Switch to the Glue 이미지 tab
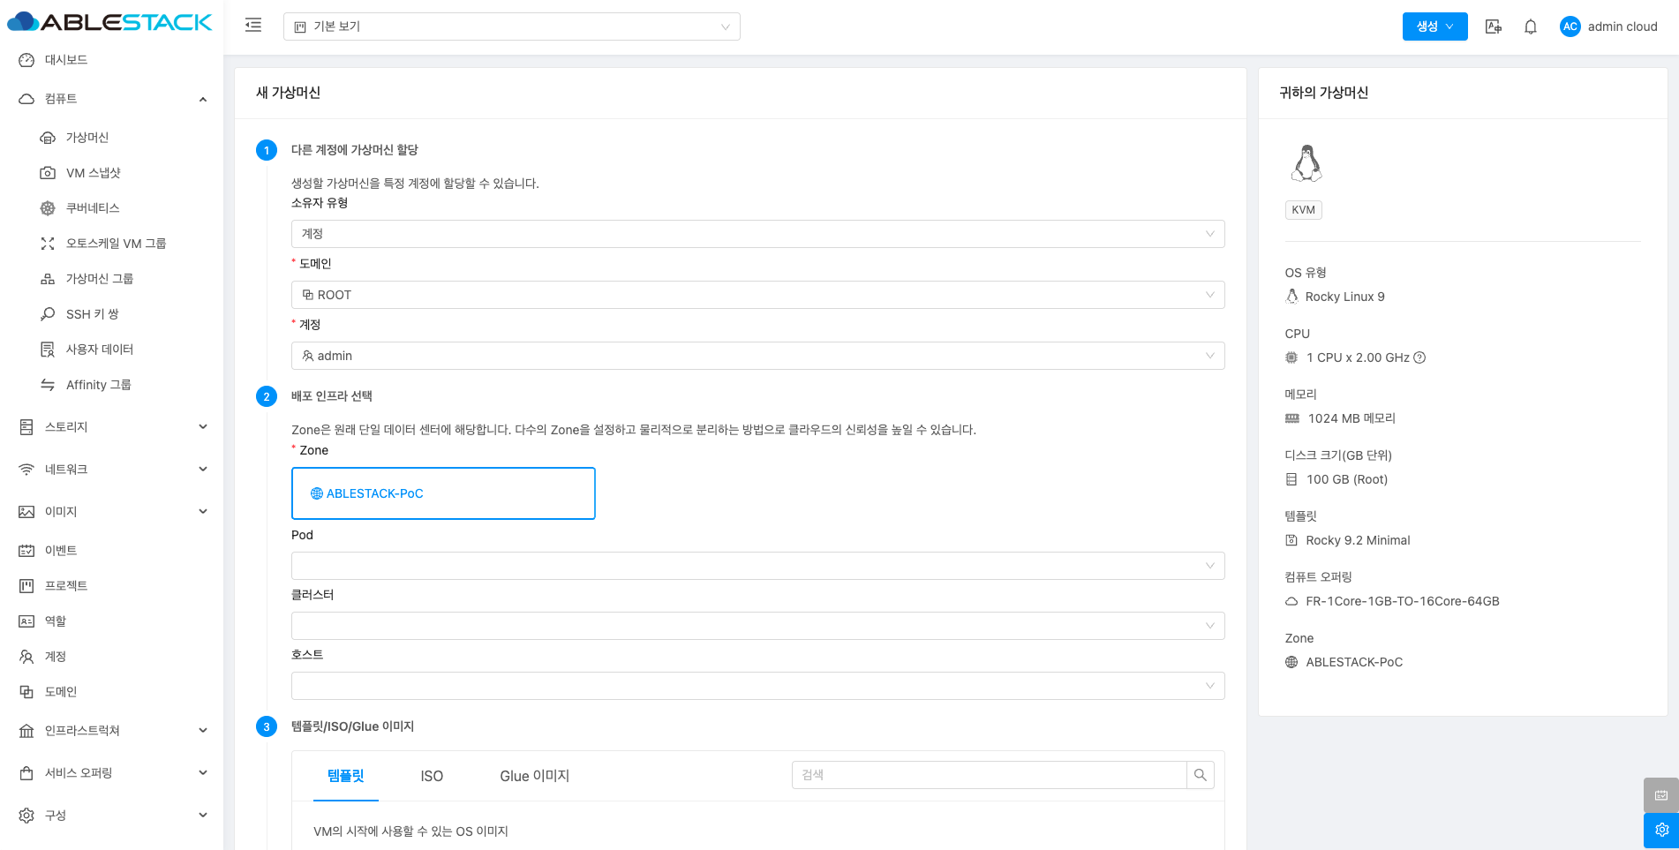The image size is (1679, 850). 534,776
